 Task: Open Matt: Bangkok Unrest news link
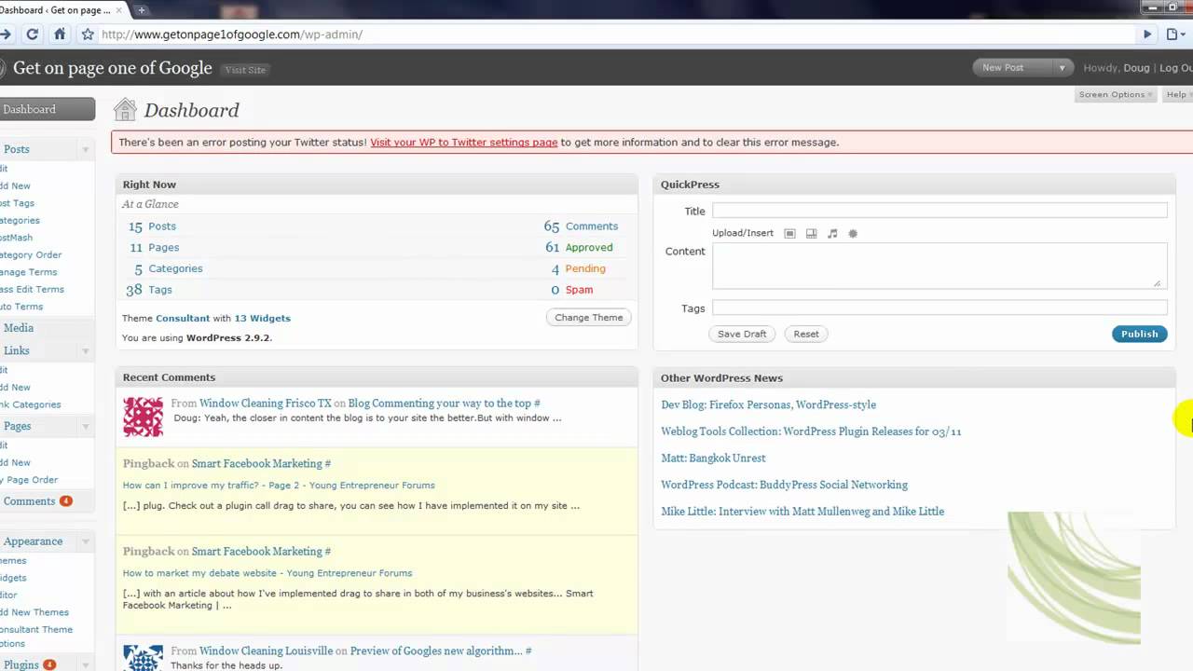(x=713, y=458)
